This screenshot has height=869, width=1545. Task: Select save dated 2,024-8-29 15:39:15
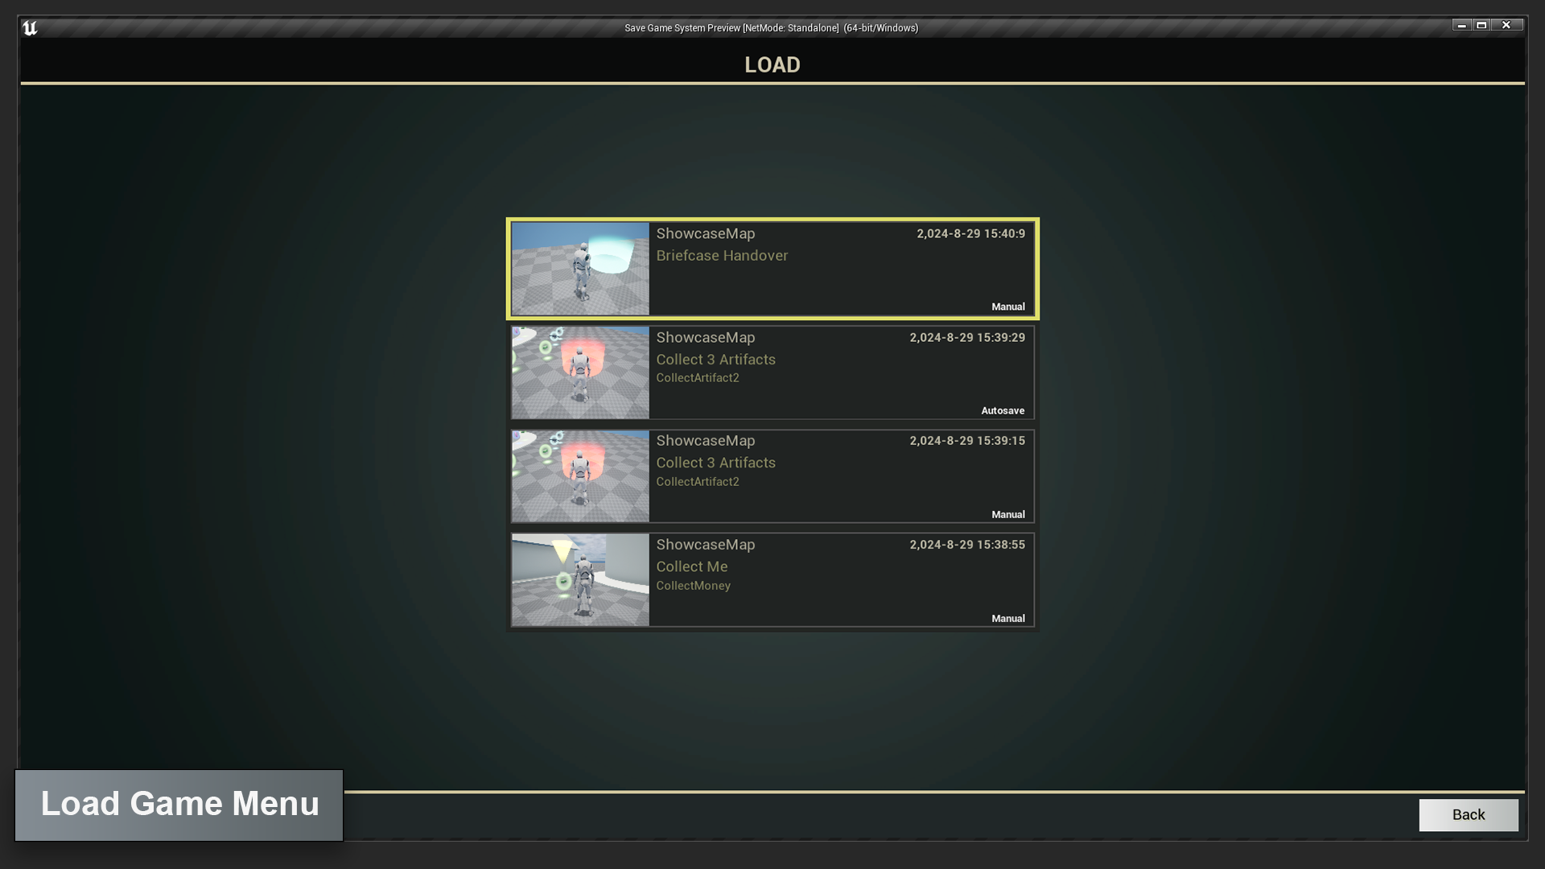pos(966,441)
